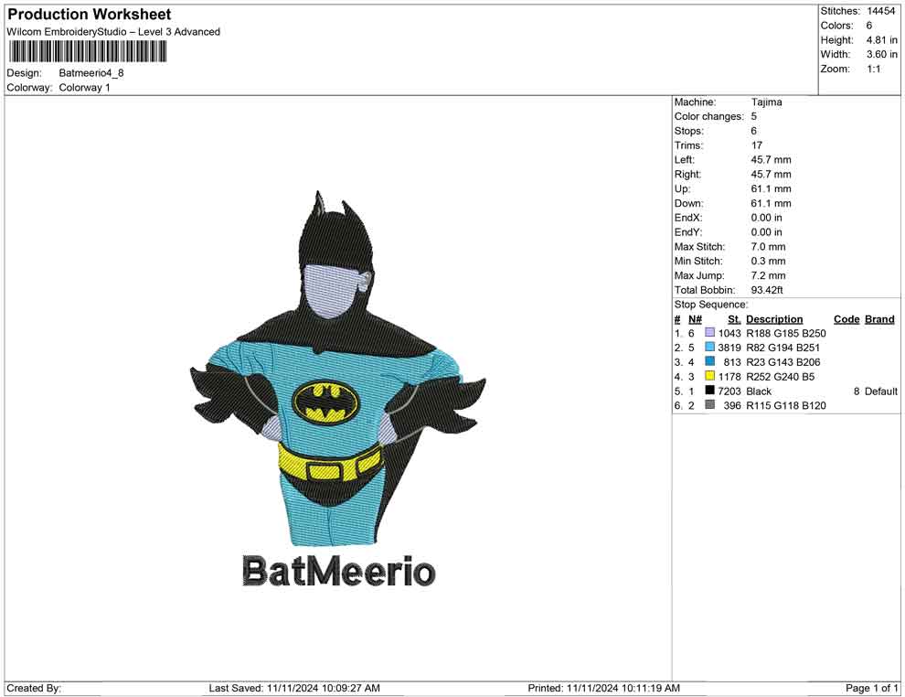The width and height of the screenshot is (905, 697).
Task: Click the BatMeerio embroidered lettering
Action: [339, 572]
